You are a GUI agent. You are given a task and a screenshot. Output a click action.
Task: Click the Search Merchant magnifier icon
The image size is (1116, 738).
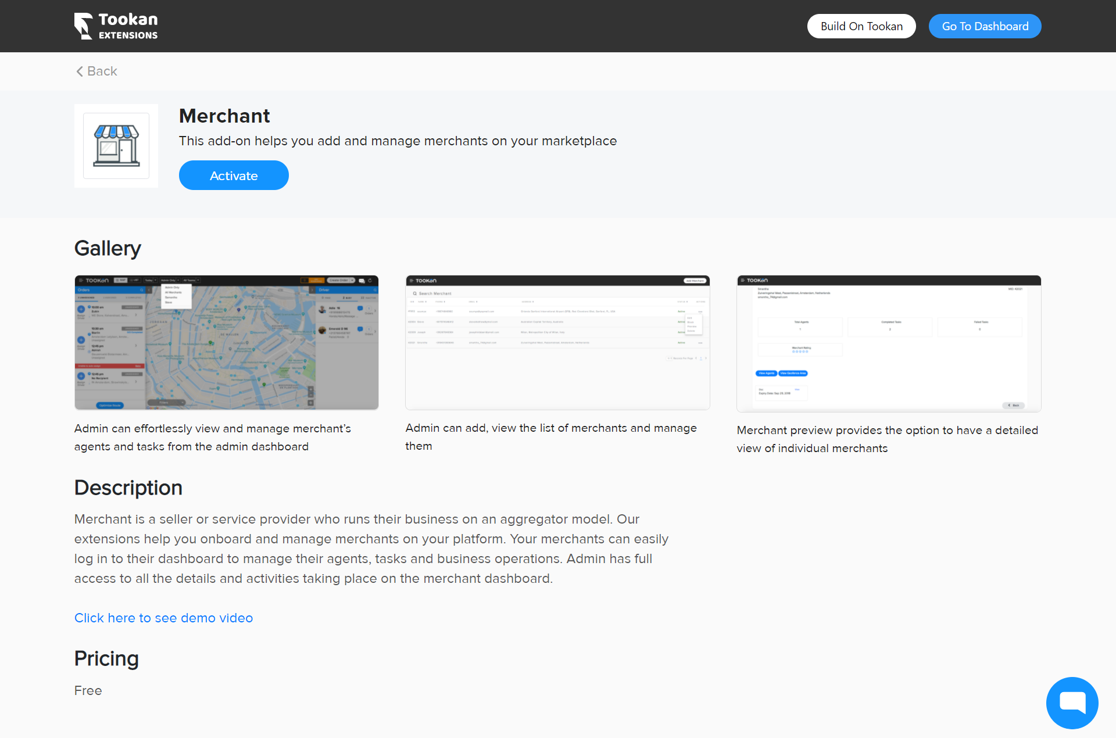(x=414, y=293)
